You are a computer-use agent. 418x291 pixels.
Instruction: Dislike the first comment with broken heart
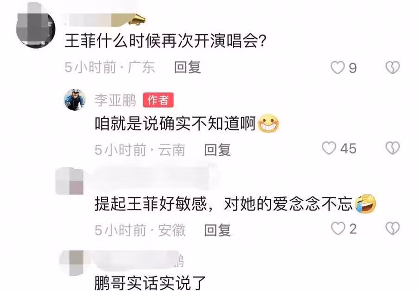point(392,68)
